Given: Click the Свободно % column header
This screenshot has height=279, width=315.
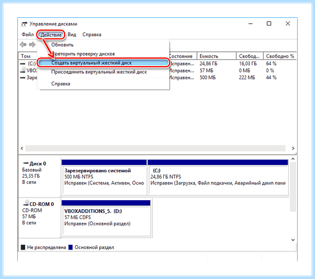Looking at the screenshot, I should click(280, 56).
